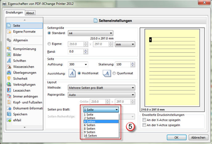Open Schriften settings in sidebar
Screen dimensions: 212x144
click(24, 61)
